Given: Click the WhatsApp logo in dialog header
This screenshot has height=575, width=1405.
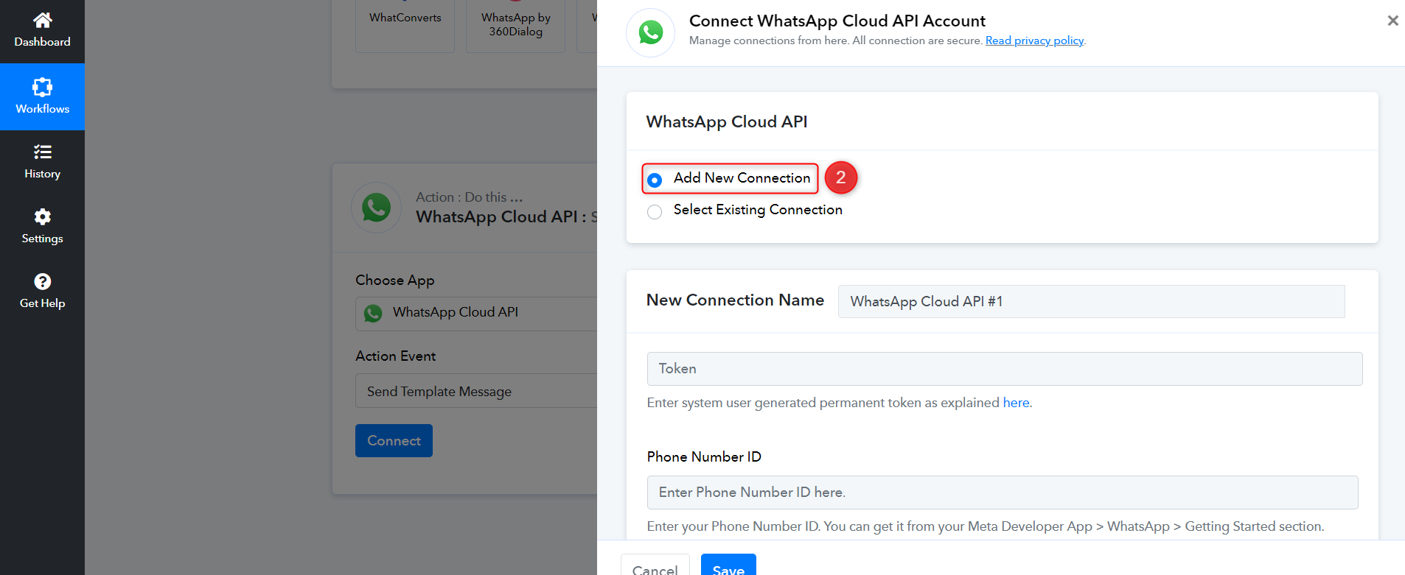Looking at the screenshot, I should click(x=651, y=32).
